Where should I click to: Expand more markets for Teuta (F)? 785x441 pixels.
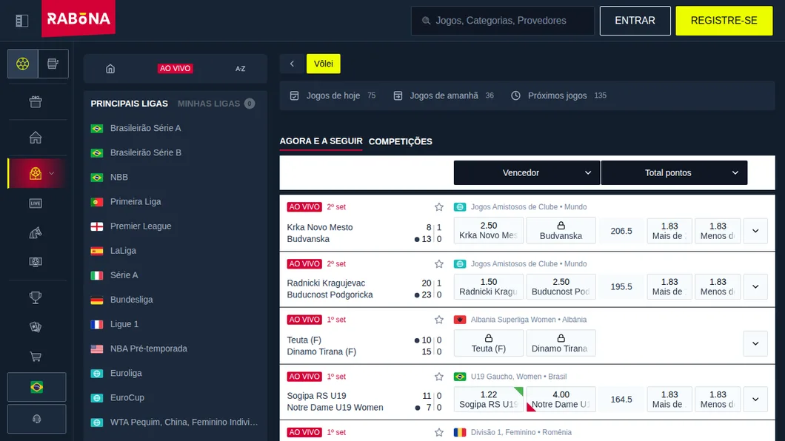(755, 343)
